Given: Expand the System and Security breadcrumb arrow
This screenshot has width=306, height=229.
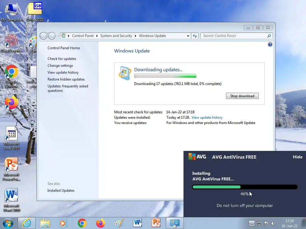Looking at the screenshot, I should point(135,36).
